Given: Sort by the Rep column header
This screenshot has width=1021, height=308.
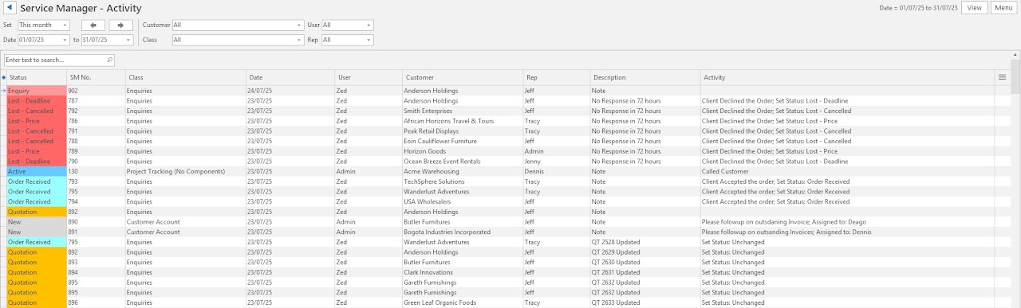Looking at the screenshot, I should 556,77.
